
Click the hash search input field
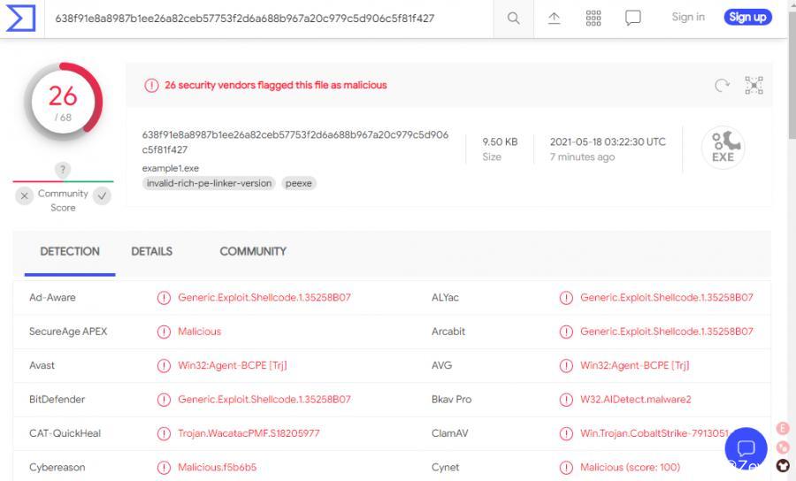coord(265,18)
